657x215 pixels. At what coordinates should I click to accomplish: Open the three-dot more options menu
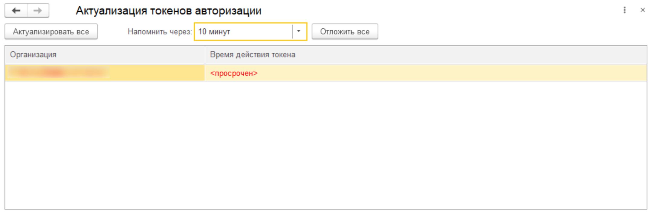point(624,10)
